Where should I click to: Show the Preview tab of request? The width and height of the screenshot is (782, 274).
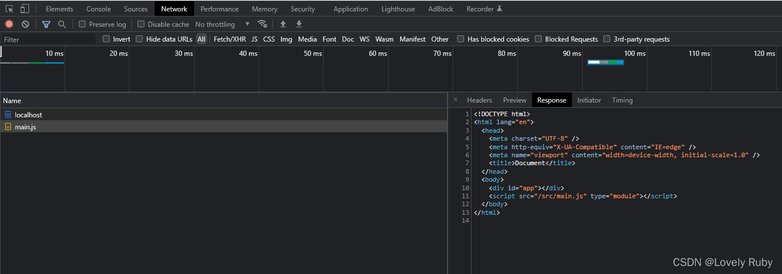pyautogui.click(x=515, y=100)
